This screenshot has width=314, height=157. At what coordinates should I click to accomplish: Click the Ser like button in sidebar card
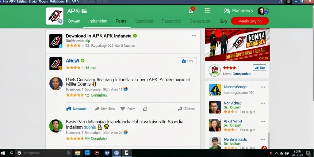[259, 68]
